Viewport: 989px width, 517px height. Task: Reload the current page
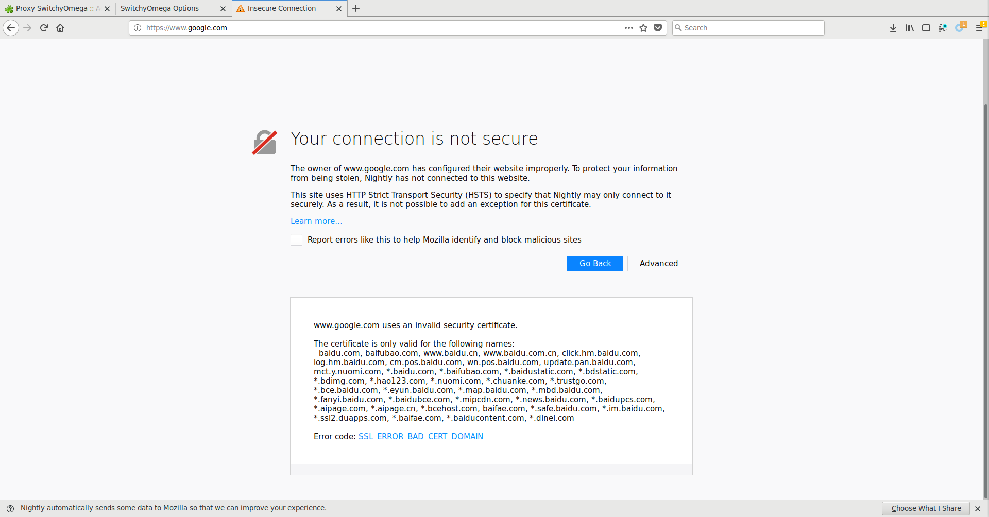click(44, 28)
